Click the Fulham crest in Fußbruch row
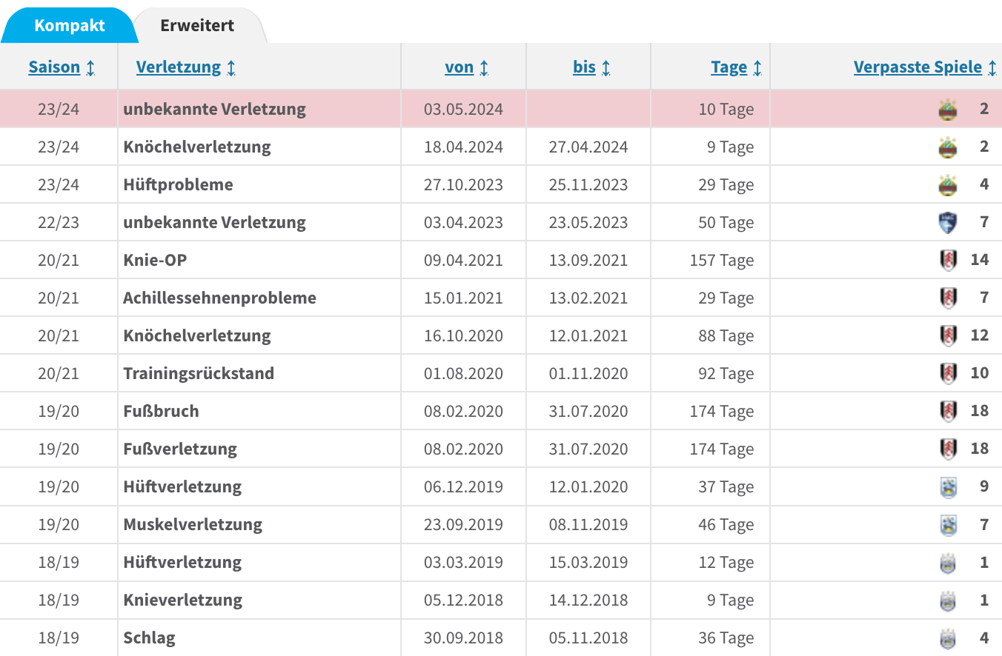This screenshot has height=656, width=1002. (948, 412)
